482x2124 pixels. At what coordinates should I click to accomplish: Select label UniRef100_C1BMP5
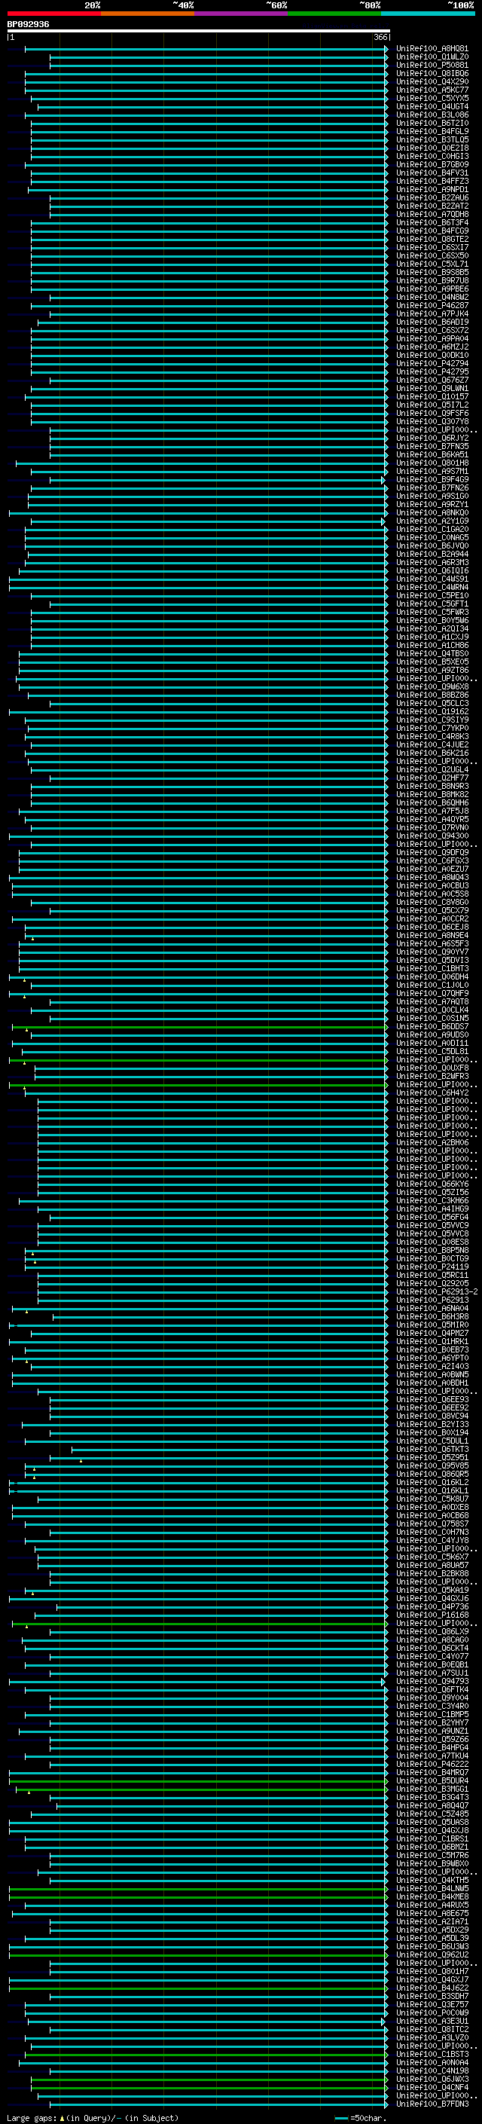pyautogui.click(x=432, y=1714)
